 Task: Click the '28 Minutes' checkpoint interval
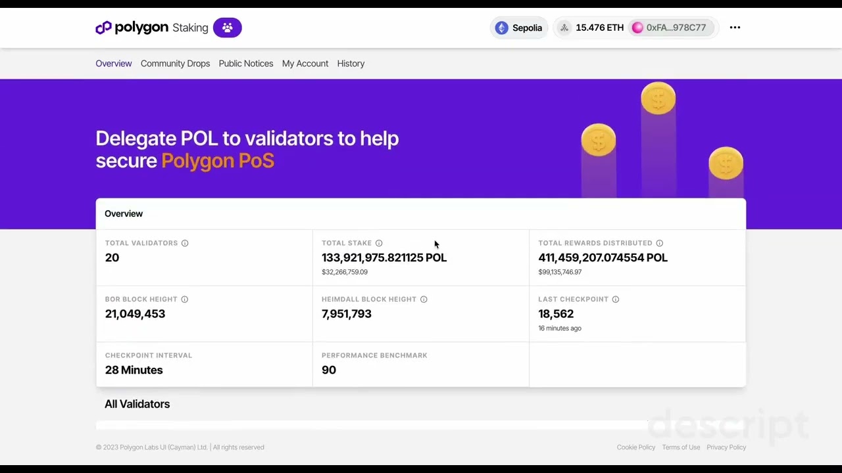tap(134, 370)
